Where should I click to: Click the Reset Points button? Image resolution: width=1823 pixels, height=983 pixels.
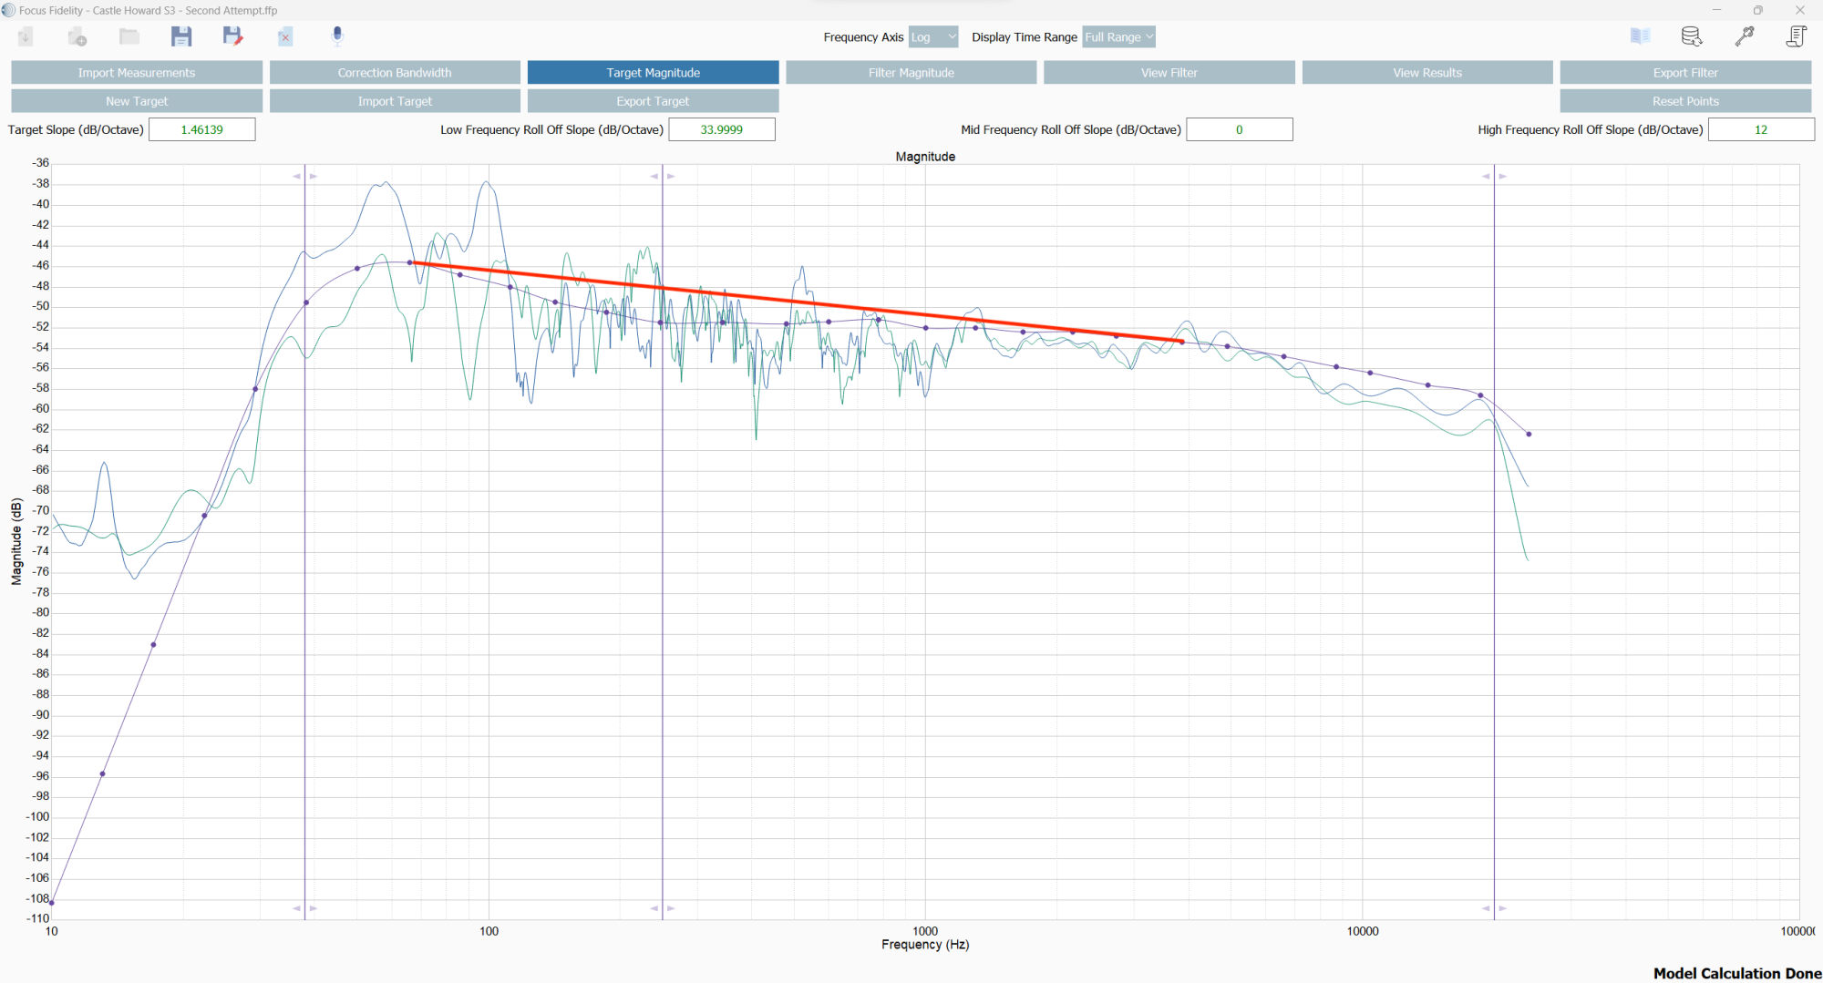pyautogui.click(x=1685, y=101)
